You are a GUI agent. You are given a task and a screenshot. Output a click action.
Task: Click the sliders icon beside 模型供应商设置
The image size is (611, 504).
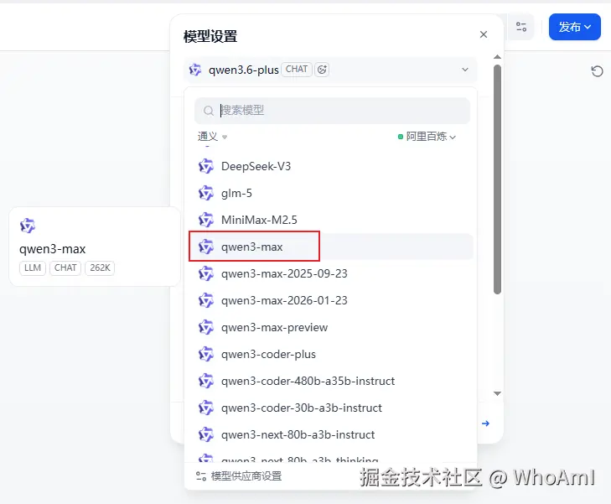[201, 476]
